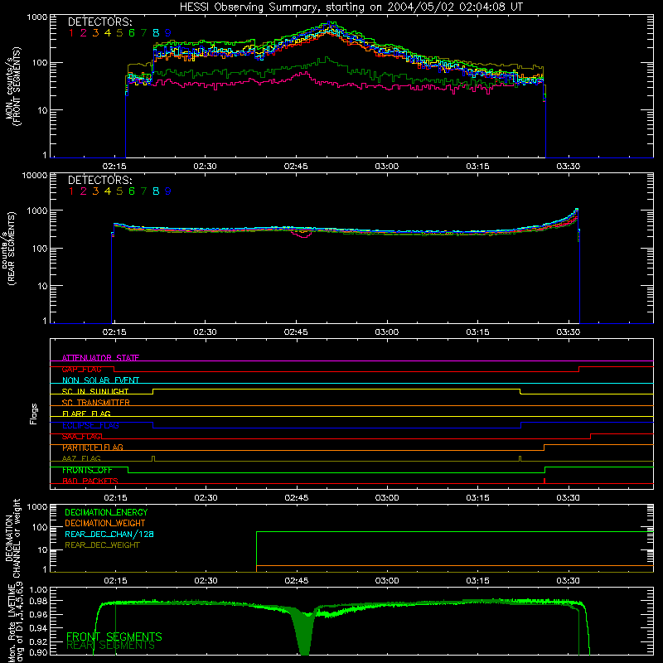Click the 0.98 tick label on livetime axis

[38, 601]
